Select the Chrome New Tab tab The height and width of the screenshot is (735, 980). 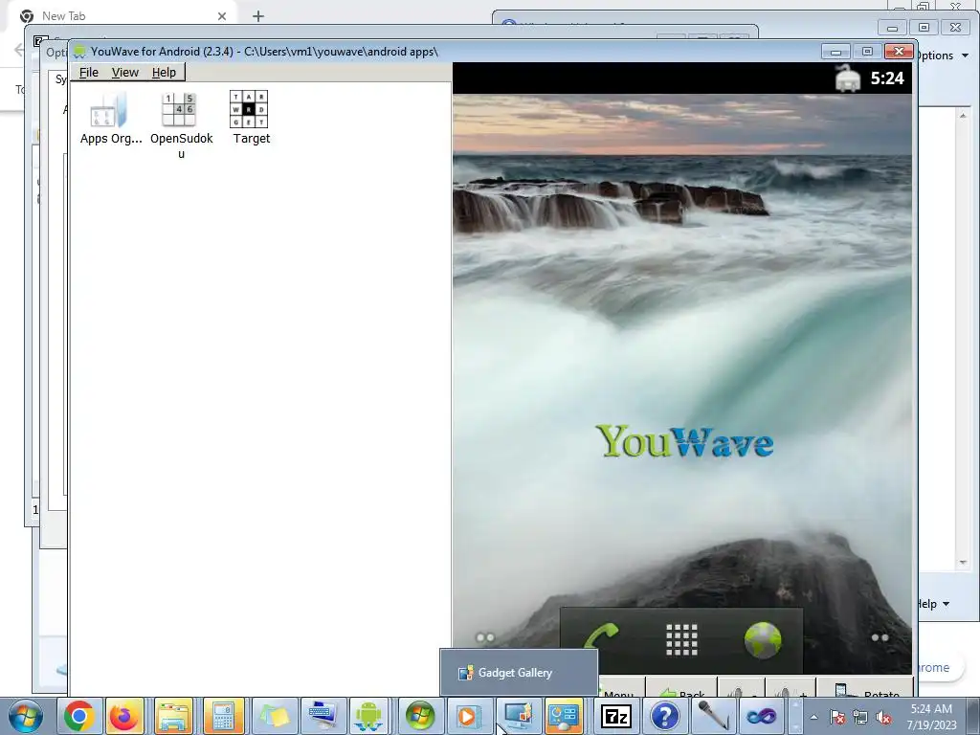click(x=122, y=15)
